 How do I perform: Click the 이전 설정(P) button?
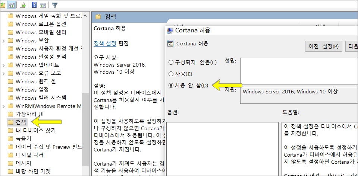pos(324,47)
